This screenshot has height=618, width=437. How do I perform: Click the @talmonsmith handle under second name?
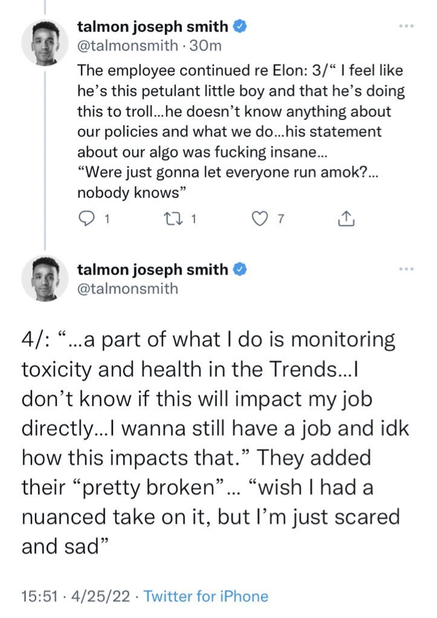128,289
